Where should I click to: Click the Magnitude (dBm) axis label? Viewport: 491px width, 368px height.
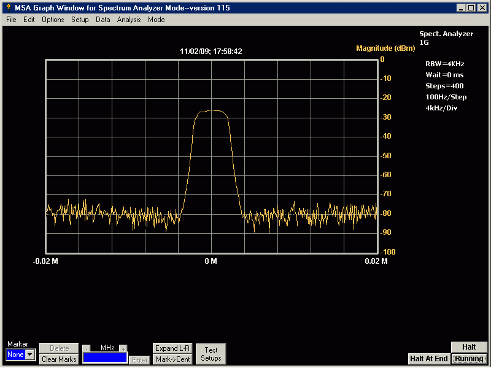385,48
